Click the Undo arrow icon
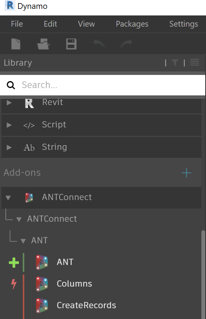This screenshot has height=319, width=206. pos(99,43)
